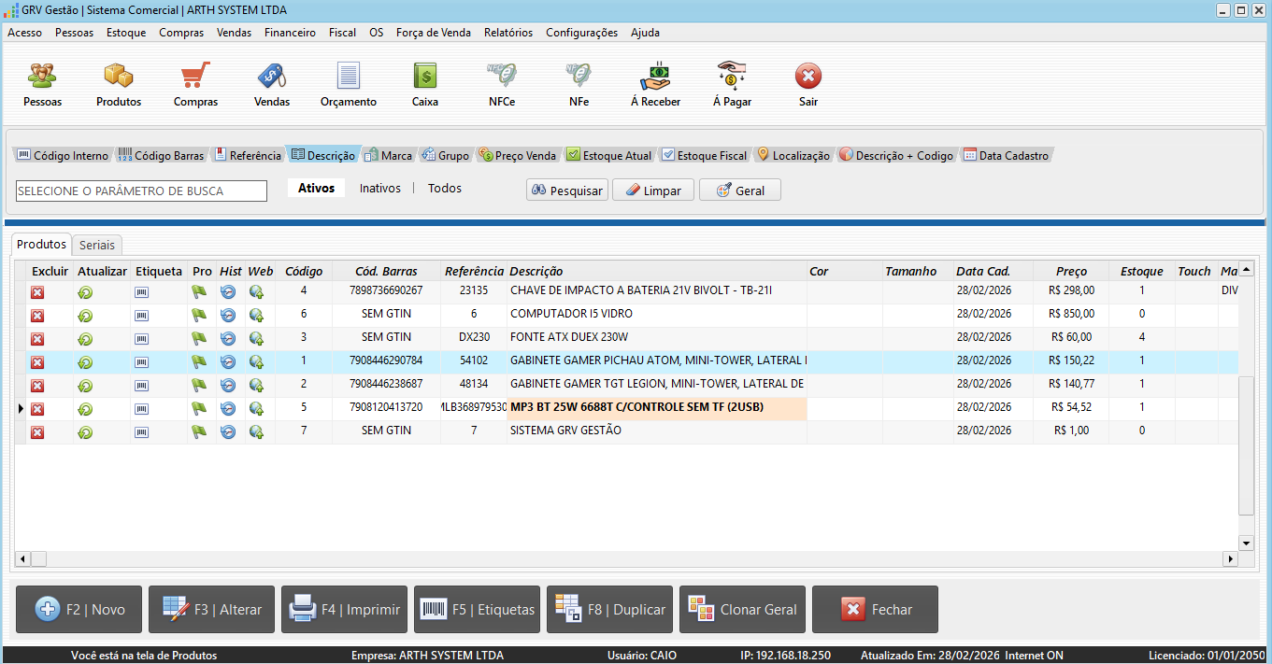The height and width of the screenshot is (664, 1272).
Task: Open the NFCe toolbar icon
Action: point(502,76)
